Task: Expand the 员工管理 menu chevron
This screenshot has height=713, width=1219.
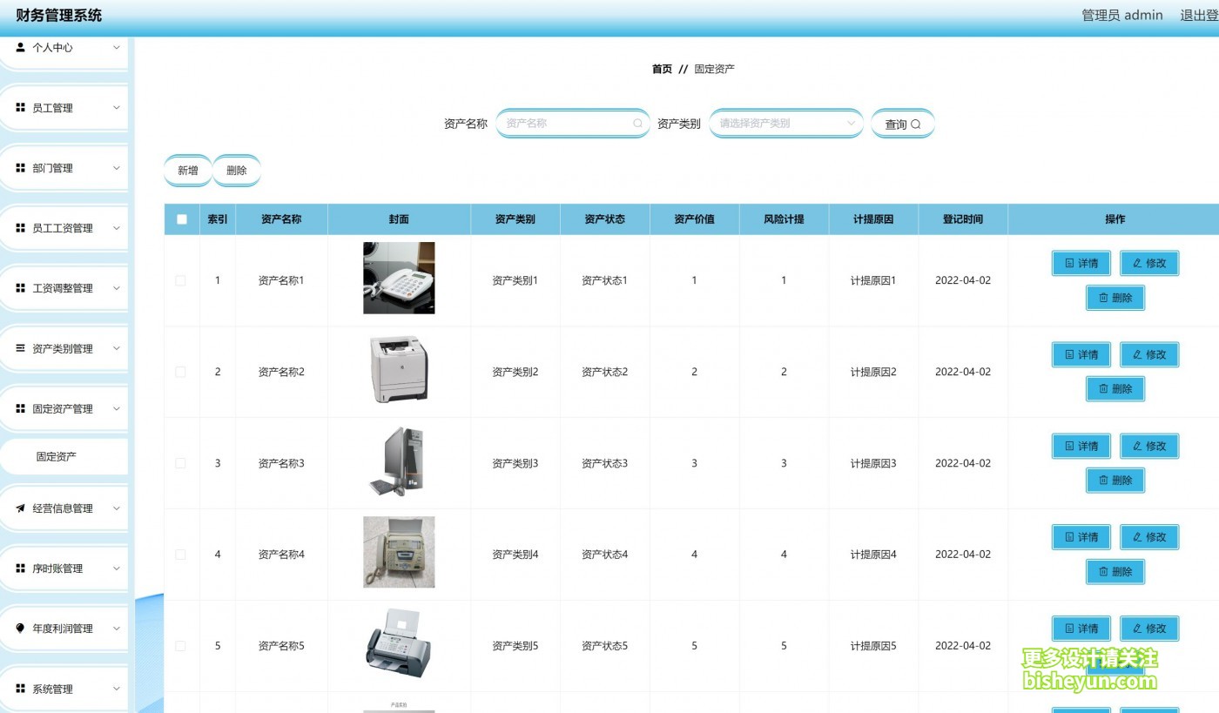Action: 117,108
